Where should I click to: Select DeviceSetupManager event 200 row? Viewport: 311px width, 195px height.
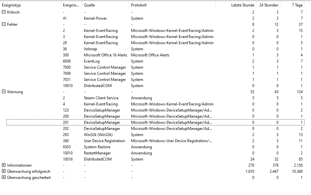(155, 116)
